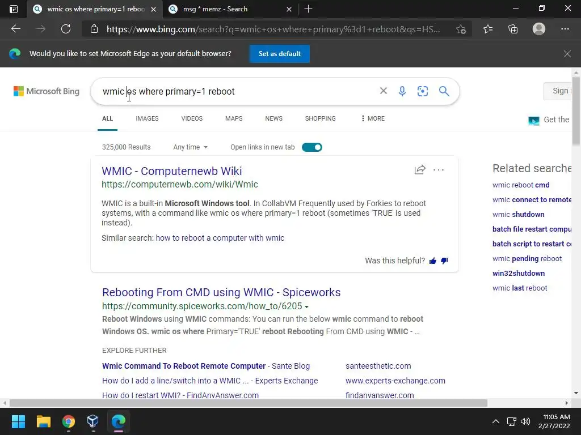The image size is (581, 435).
Task: Open the 'How do I add a line/switch' link
Action: click(210, 381)
